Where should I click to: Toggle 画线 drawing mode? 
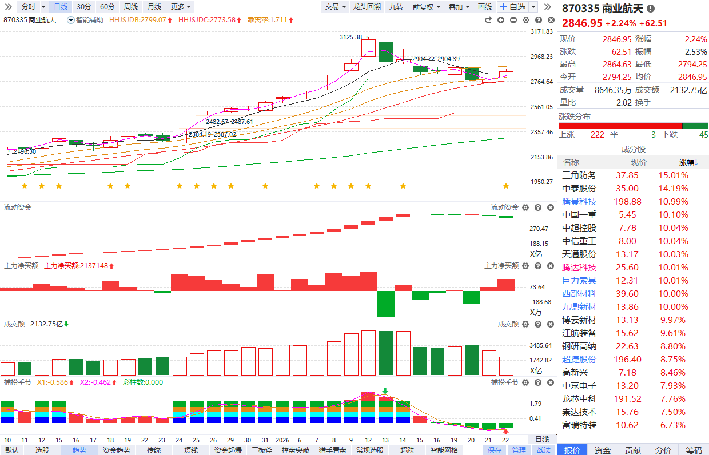(x=484, y=7)
